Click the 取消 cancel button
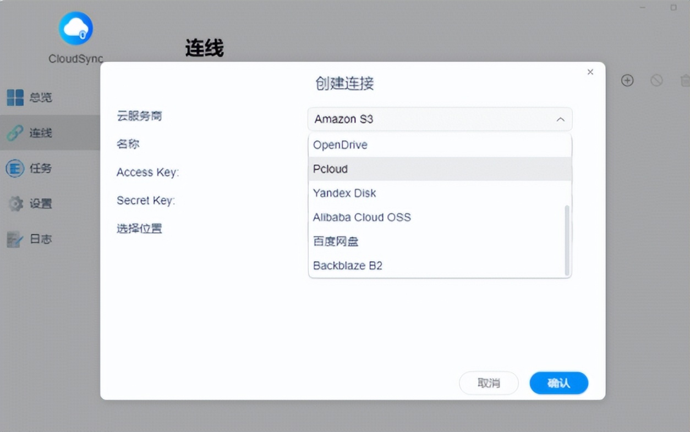Viewport: 690px width, 432px height. (489, 383)
